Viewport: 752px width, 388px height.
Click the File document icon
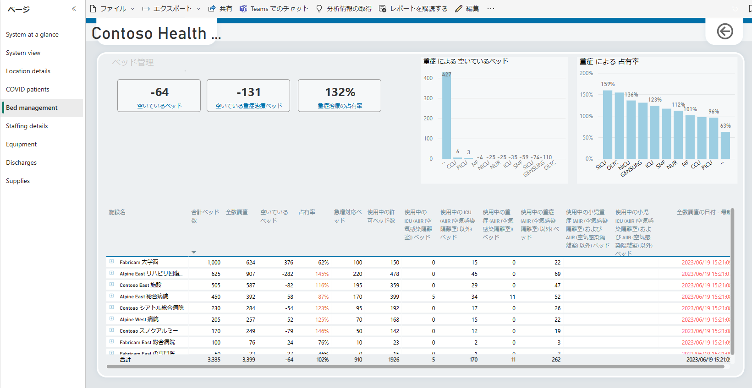click(93, 9)
